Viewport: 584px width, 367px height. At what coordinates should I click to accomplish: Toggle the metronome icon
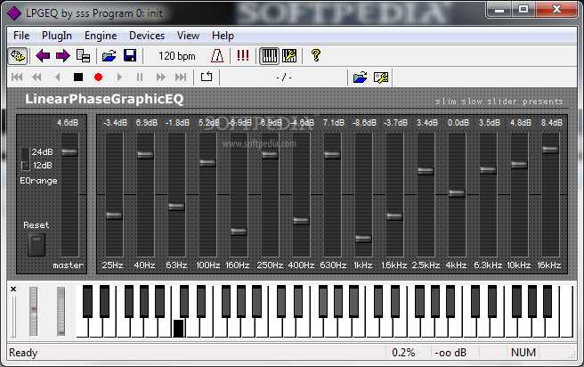[x=217, y=56]
